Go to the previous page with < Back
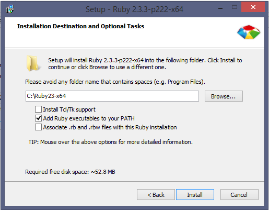This screenshot has height=210, width=269. click(156, 194)
